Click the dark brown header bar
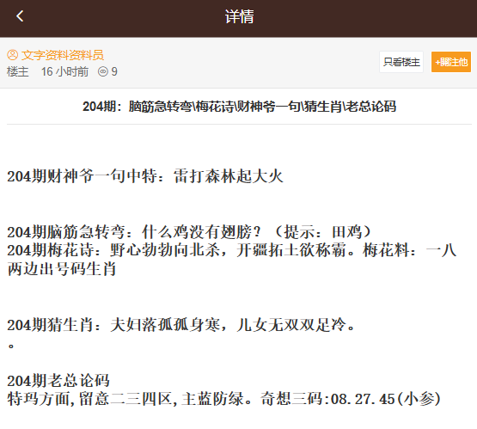 239,18
